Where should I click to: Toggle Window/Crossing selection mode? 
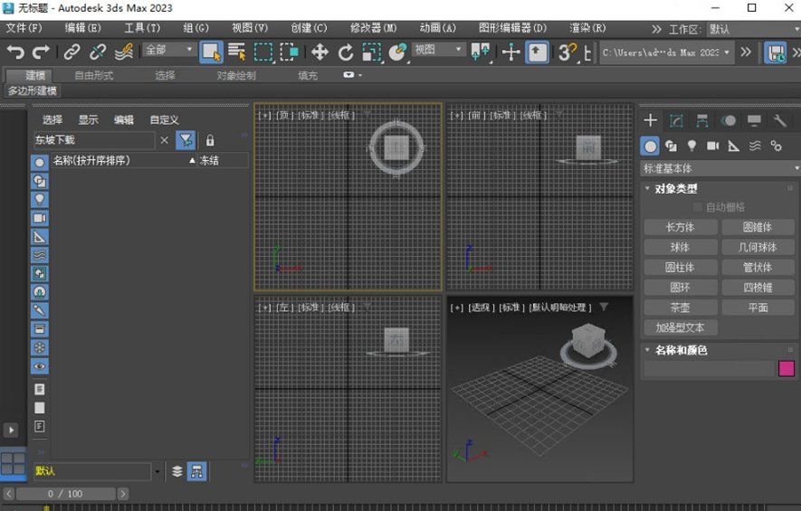point(289,52)
